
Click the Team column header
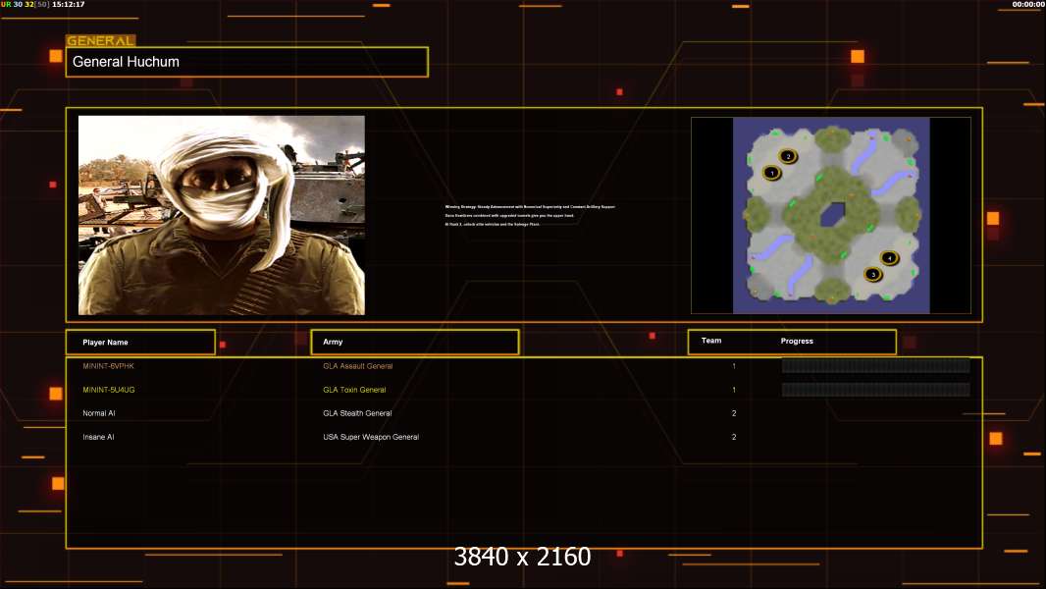711,341
